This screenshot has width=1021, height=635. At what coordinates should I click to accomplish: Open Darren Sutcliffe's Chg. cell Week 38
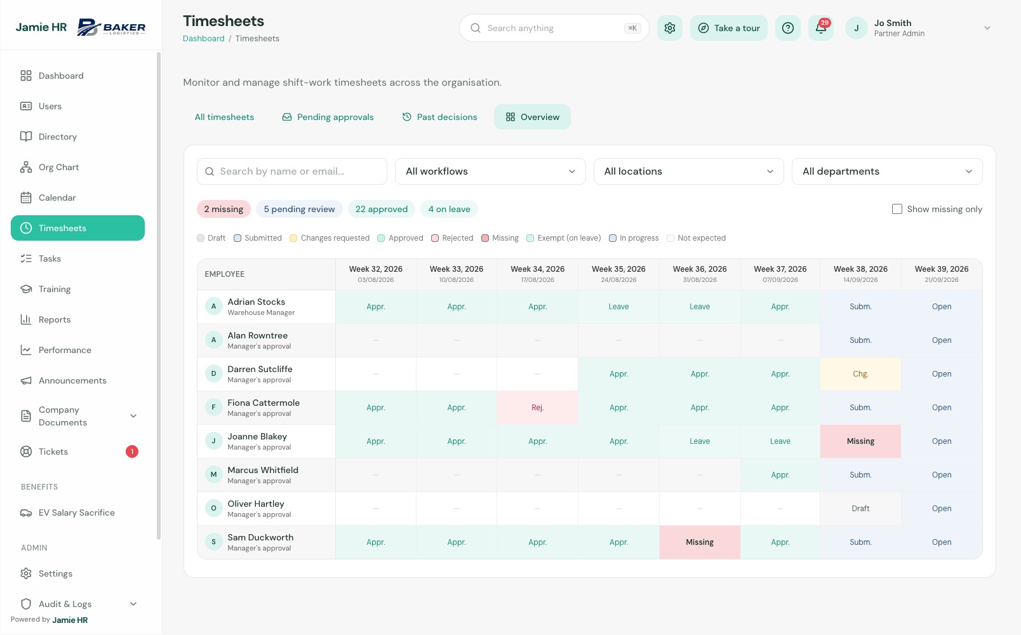click(860, 374)
